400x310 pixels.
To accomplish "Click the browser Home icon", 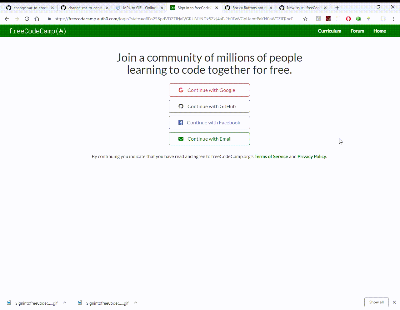I will point(37,19).
